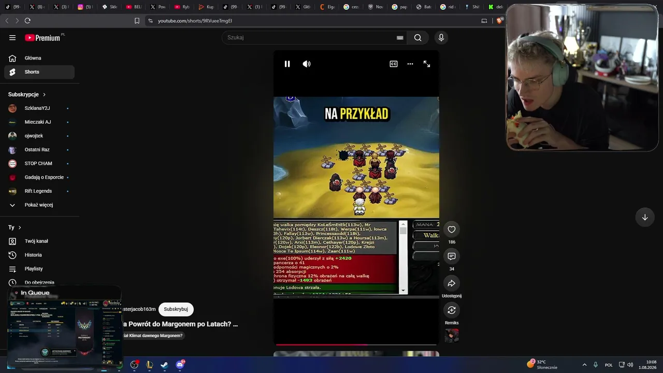This screenshot has width=663, height=373.
Task: Click the magnifier search button
Action: click(x=418, y=37)
